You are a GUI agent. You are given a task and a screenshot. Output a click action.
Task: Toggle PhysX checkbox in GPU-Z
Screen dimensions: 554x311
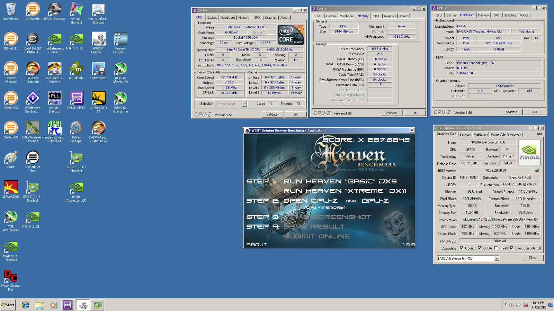point(496,248)
